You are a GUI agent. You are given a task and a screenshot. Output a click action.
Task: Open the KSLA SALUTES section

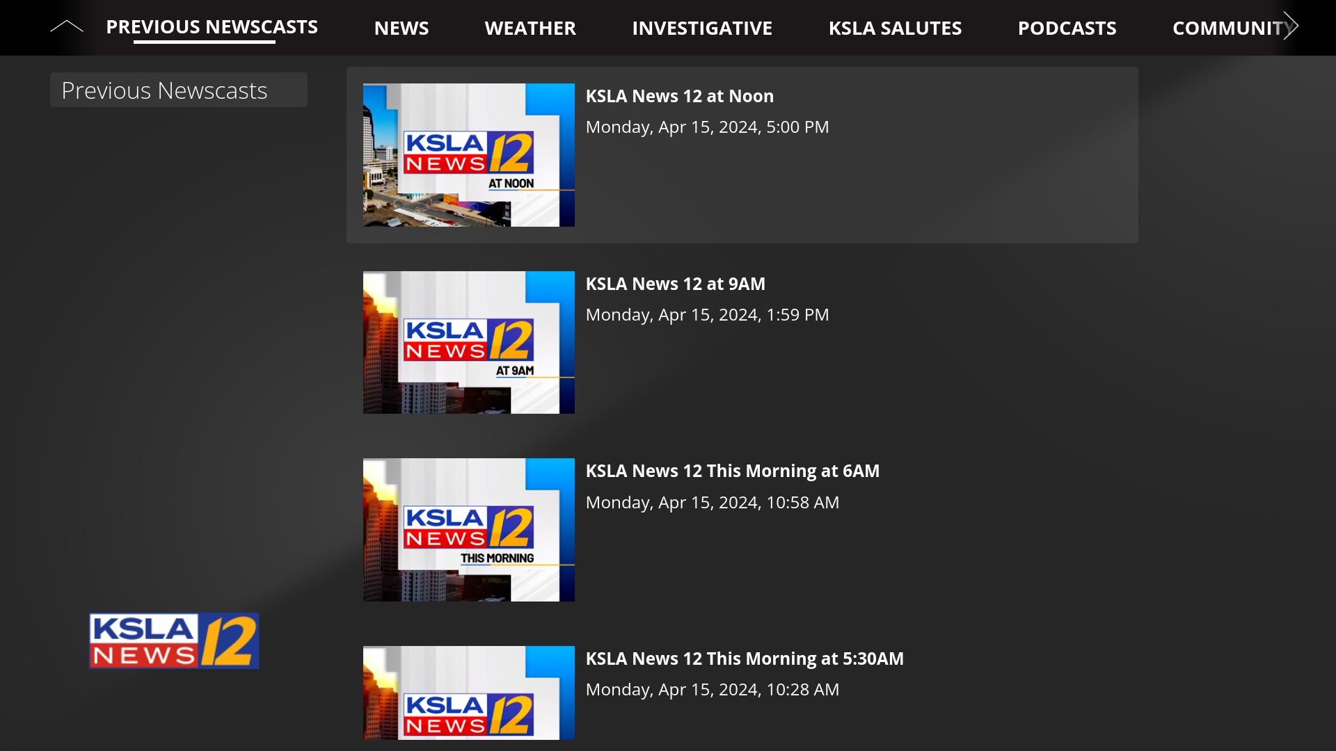(x=895, y=28)
